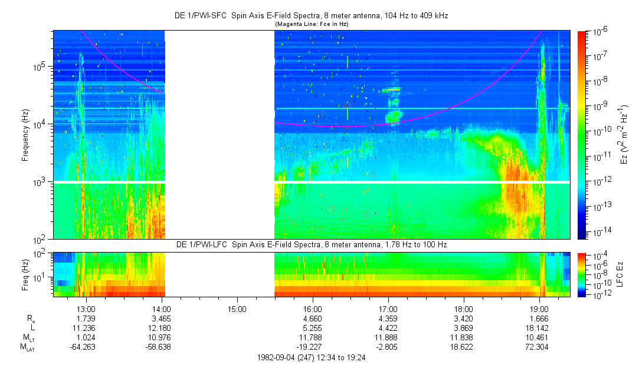Click the date range caption 1982-09-04
639x365 pixels.
(x=312, y=358)
